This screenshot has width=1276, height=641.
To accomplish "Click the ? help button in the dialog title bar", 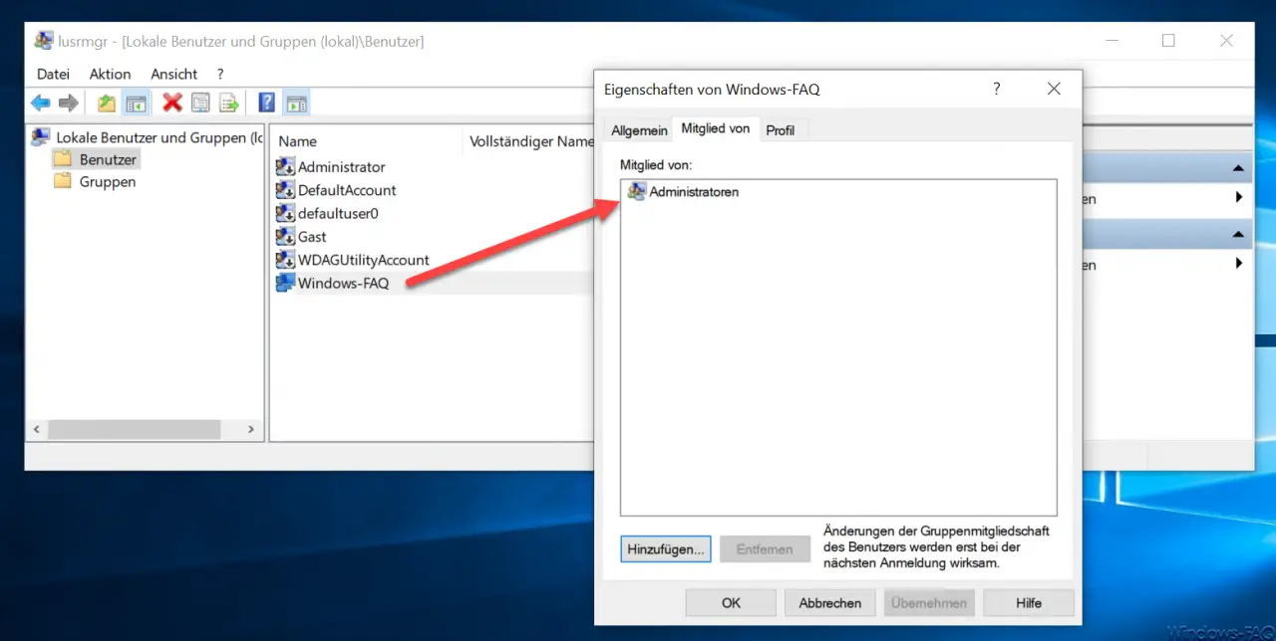I will pos(996,89).
